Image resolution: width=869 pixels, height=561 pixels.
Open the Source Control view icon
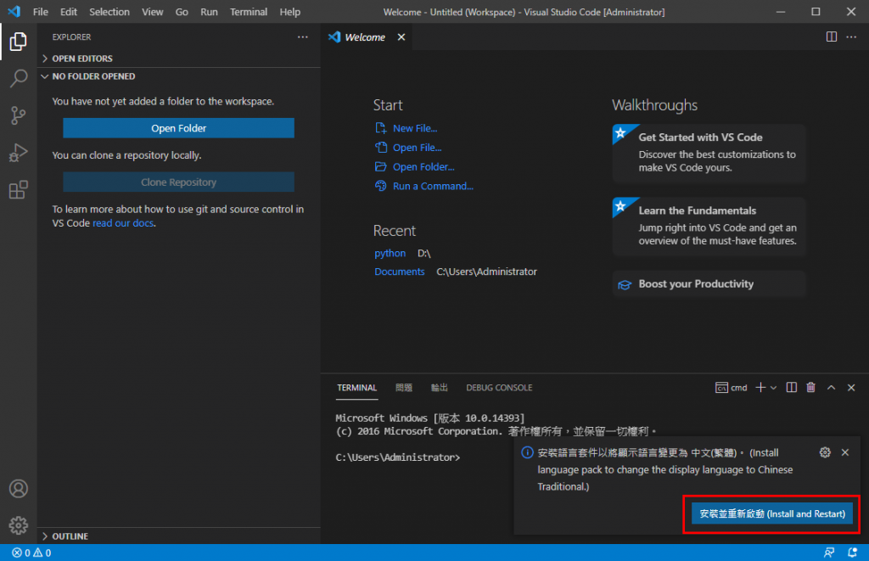click(19, 115)
